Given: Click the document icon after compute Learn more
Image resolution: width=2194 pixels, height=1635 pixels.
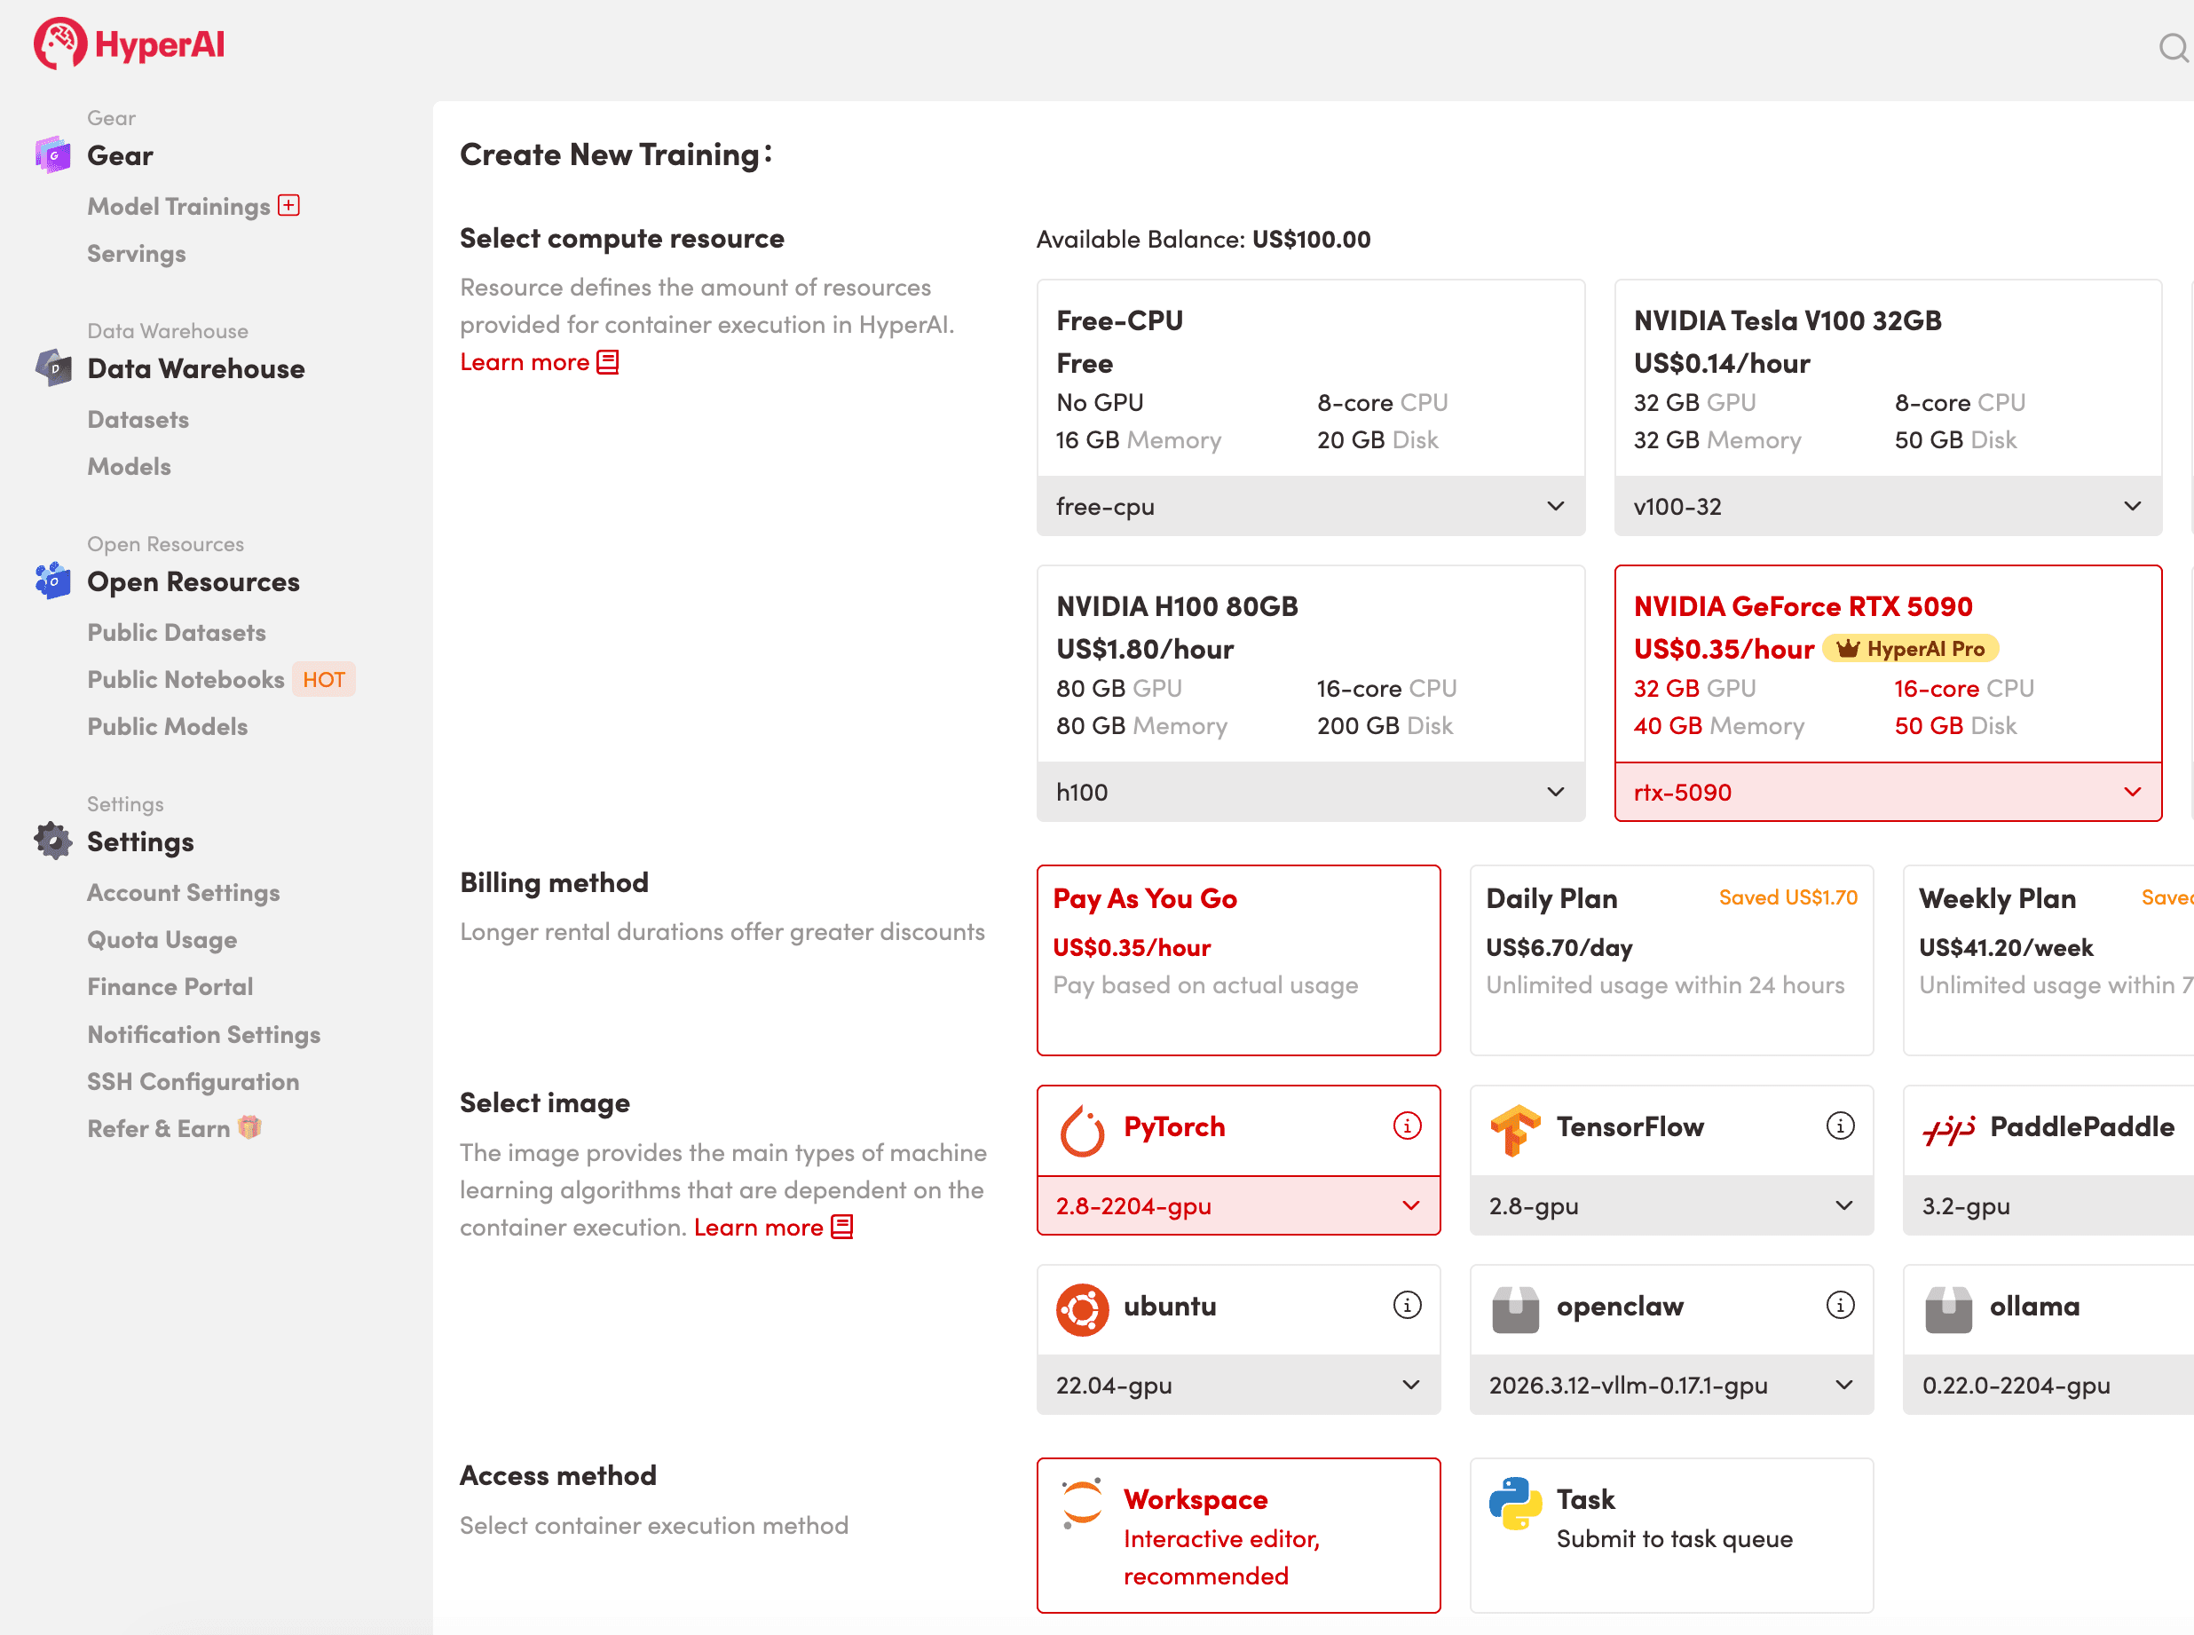Looking at the screenshot, I should click(x=608, y=362).
